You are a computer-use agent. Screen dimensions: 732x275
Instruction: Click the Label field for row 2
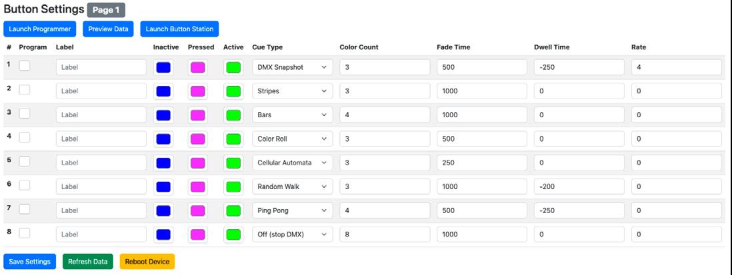(101, 91)
